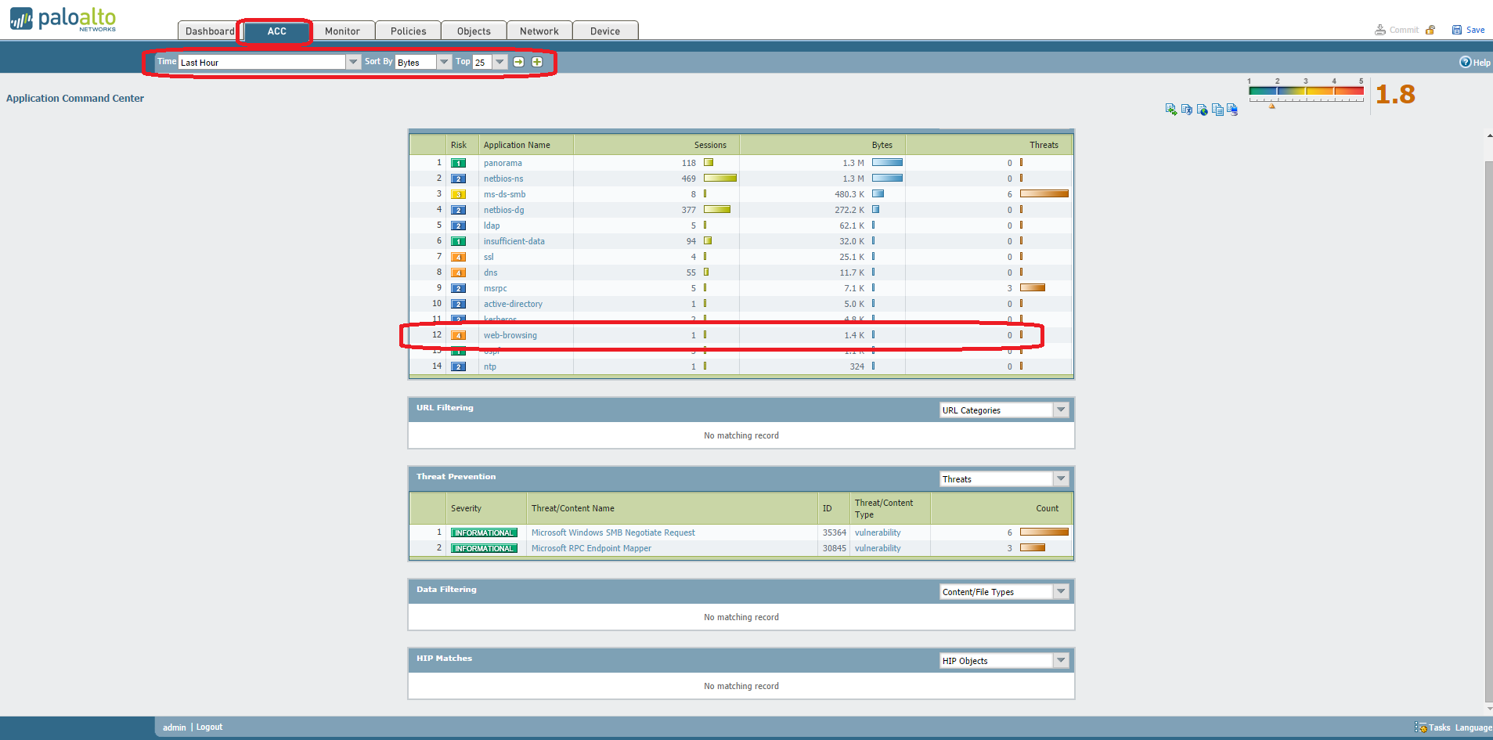Click risk badge 2 for ldap
1493x740 pixels.
coord(459,226)
